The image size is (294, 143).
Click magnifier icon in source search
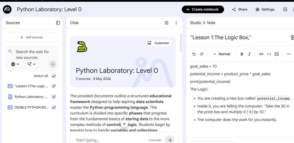tap(10, 51)
